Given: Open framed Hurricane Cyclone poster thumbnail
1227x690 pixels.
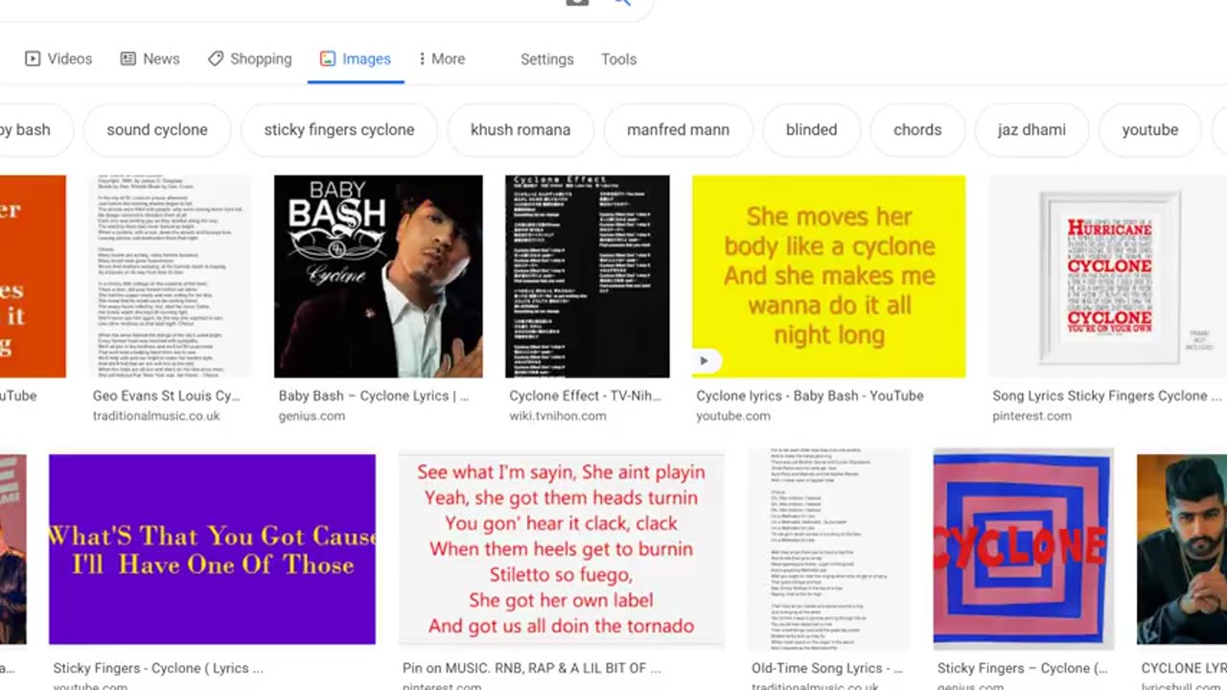Looking at the screenshot, I should [x=1107, y=276].
